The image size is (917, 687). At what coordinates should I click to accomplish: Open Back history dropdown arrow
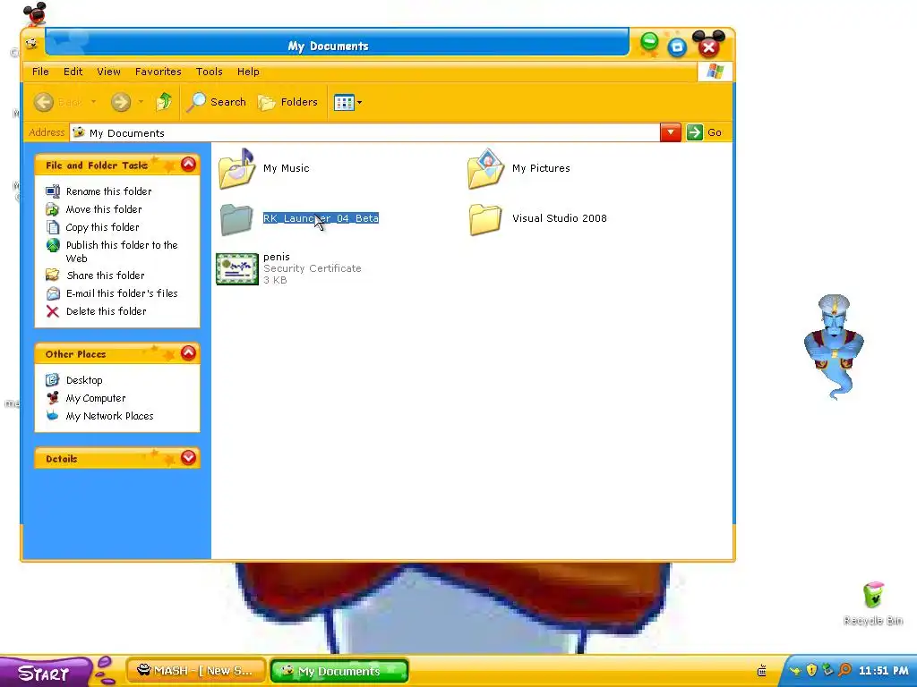point(93,102)
